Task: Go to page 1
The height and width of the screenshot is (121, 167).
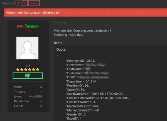Action: click(18, 3)
